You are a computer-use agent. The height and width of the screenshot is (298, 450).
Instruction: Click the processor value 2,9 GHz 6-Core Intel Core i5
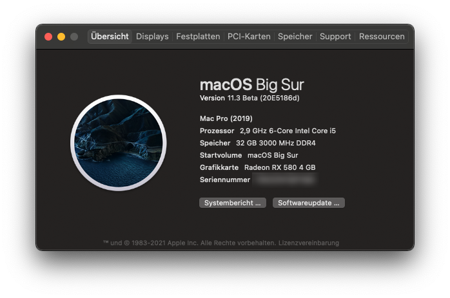[x=288, y=131]
